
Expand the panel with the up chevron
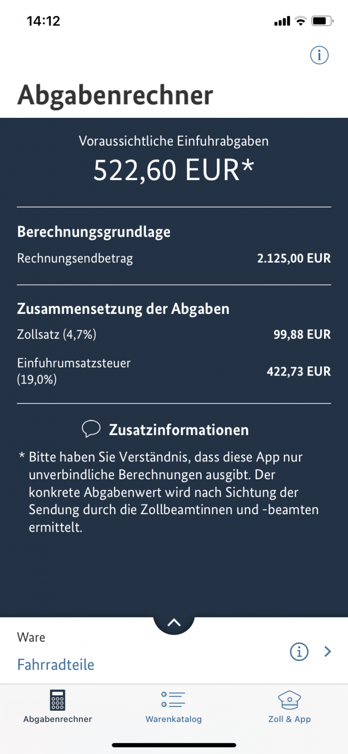click(x=174, y=623)
